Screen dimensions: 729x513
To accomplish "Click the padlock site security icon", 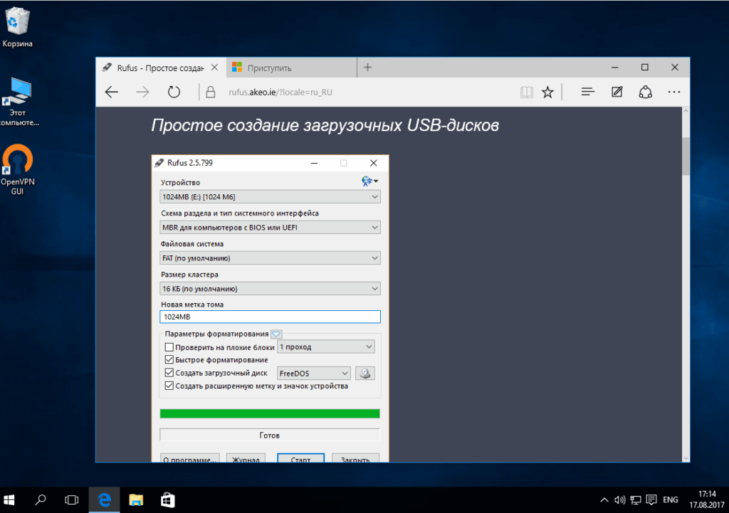I will click(x=211, y=92).
